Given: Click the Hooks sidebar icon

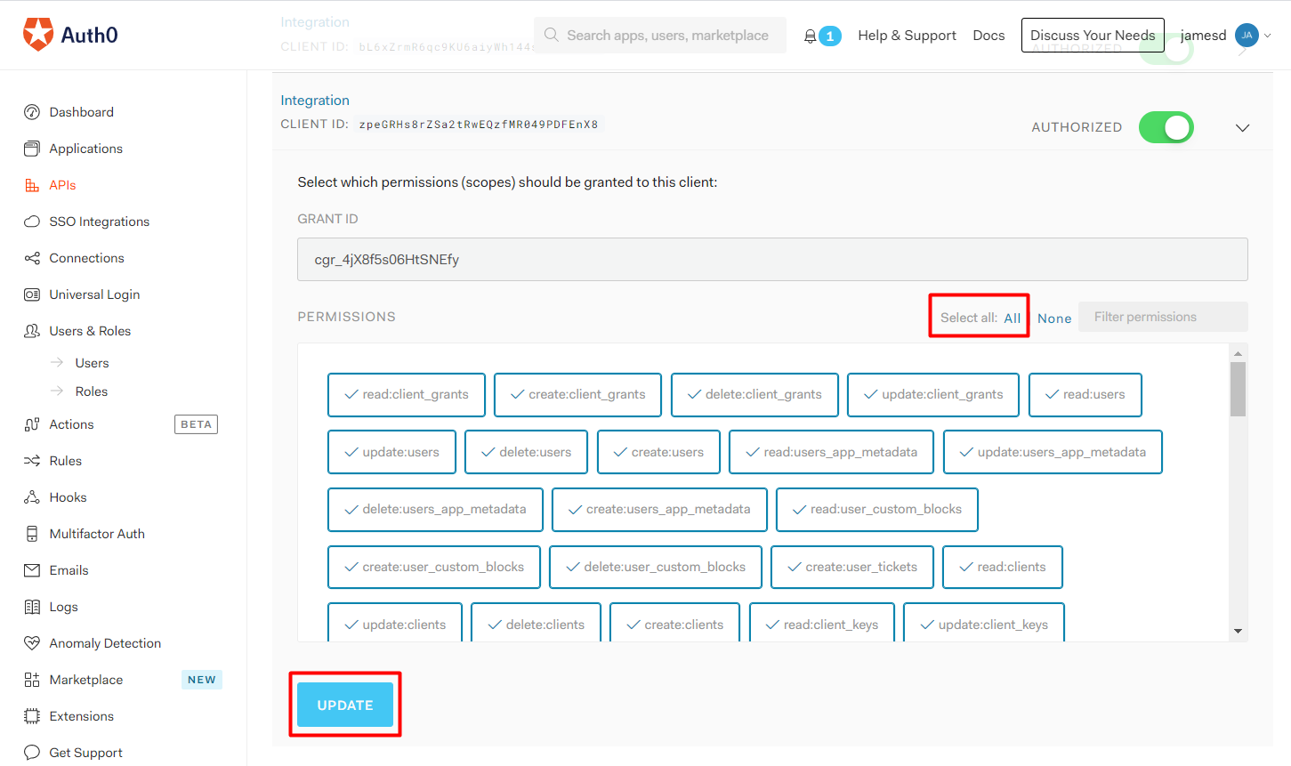Looking at the screenshot, I should click(32, 497).
